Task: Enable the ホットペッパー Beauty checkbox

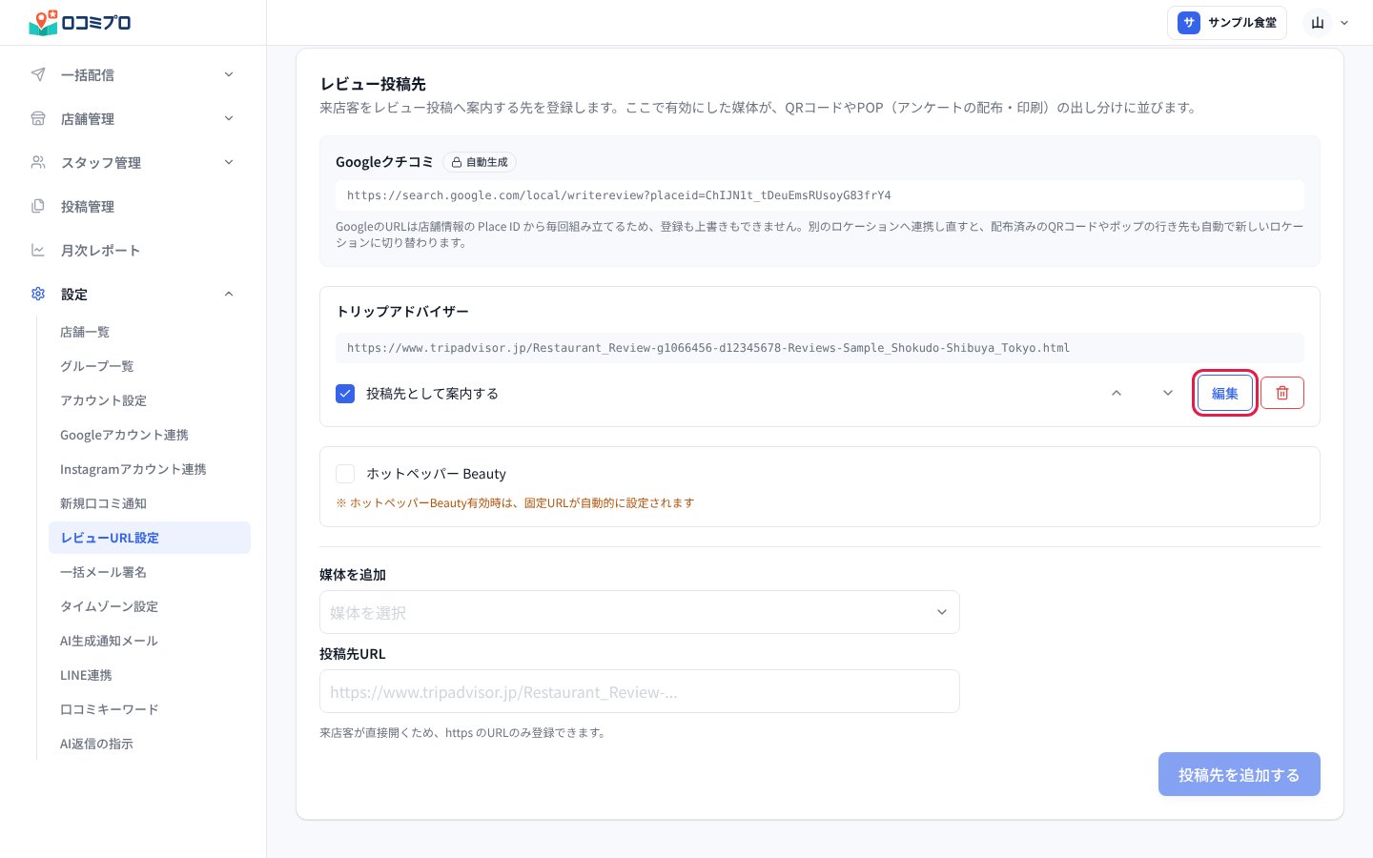Action: [x=345, y=474]
